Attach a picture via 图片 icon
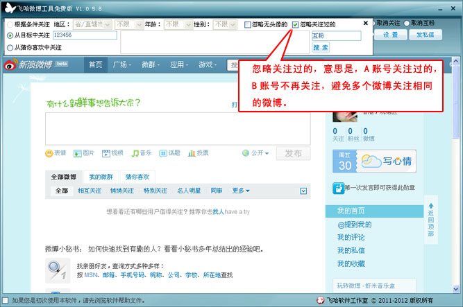The height and width of the screenshot is (307, 463). pyautogui.click(x=77, y=153)
